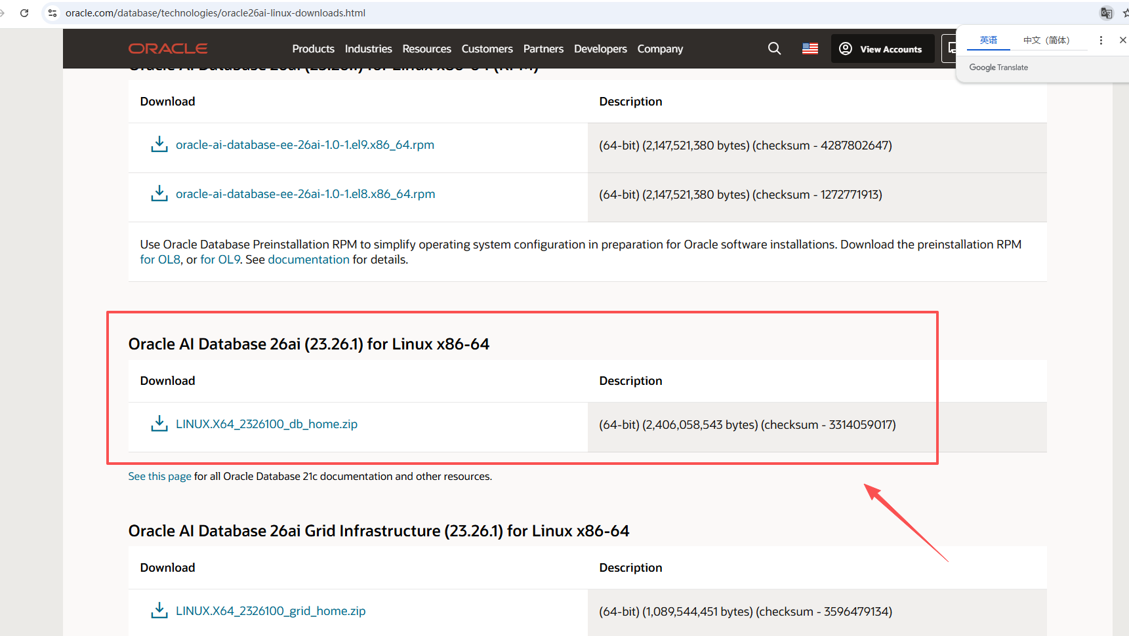Click the 'Google Translate' label in popup
This screenshot has width=1129, height=636.
tap(998, 68)
